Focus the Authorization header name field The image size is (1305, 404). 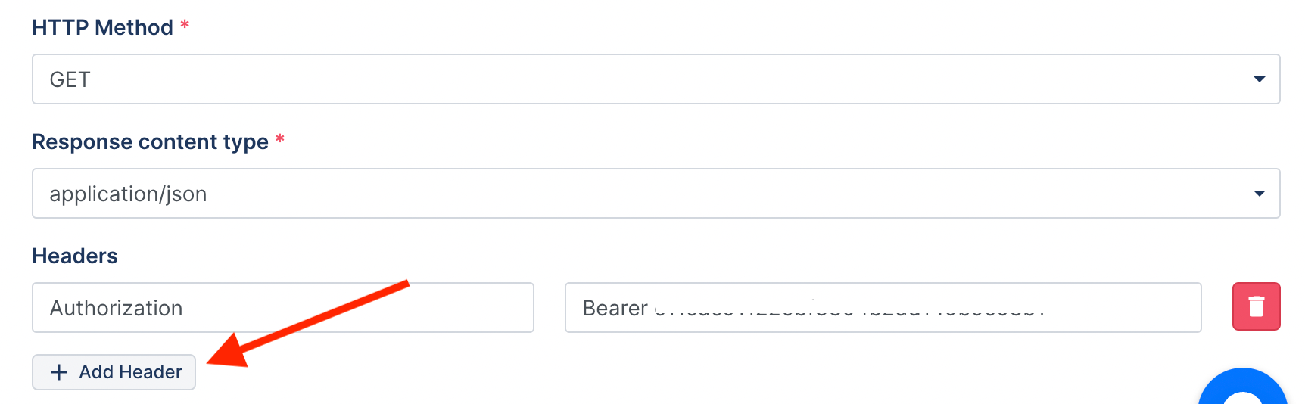pos(283,307)
